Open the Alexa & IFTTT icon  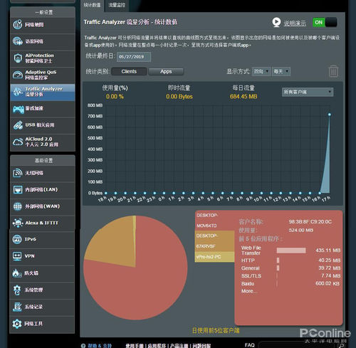pos(18,223)
